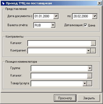The image size is (103, 104).
Task: Open the Контрагент dropdown arrow
Action: [x=88, y=51]
